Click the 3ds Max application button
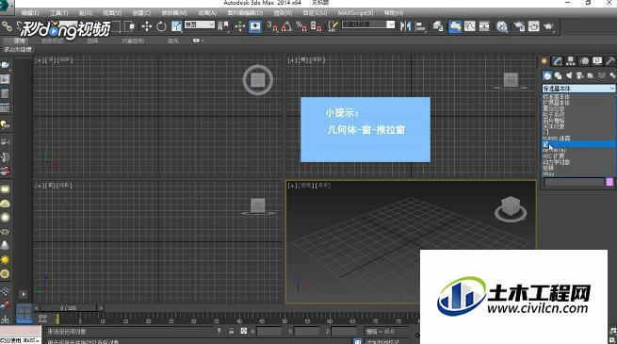 tap(7, 7)
